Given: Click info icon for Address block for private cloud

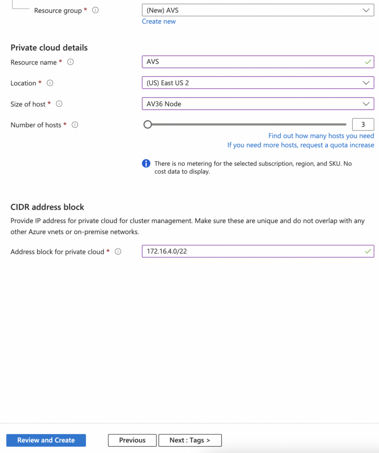Looking at the screenshot, I should pos(118,252).
